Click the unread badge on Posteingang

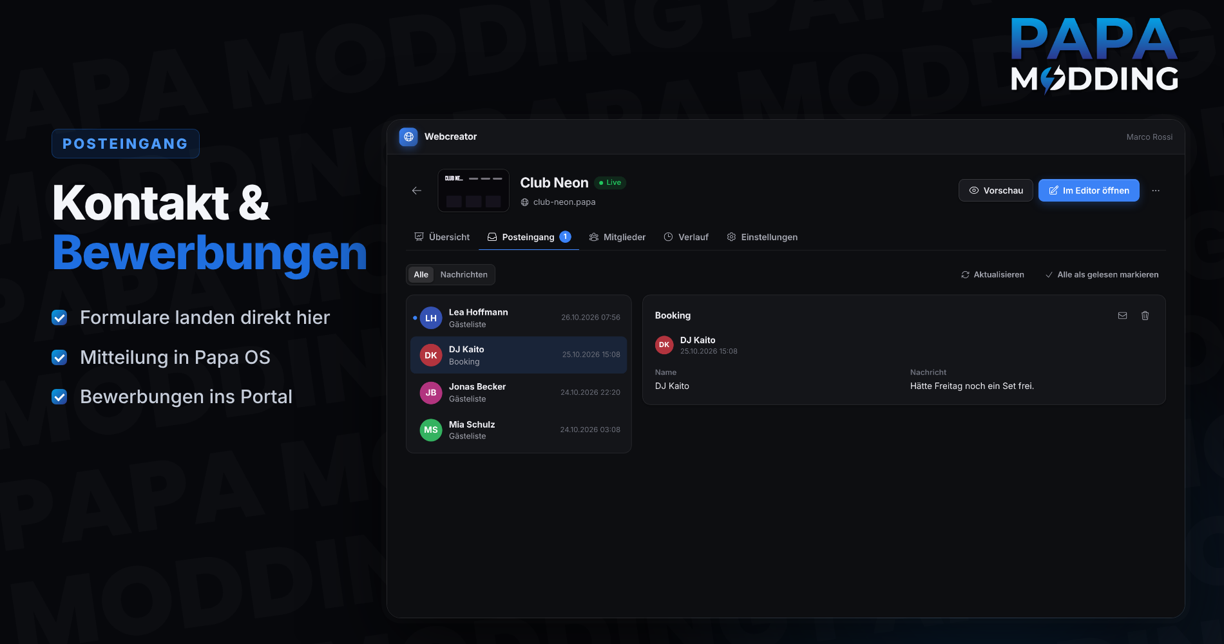[565, 236]
